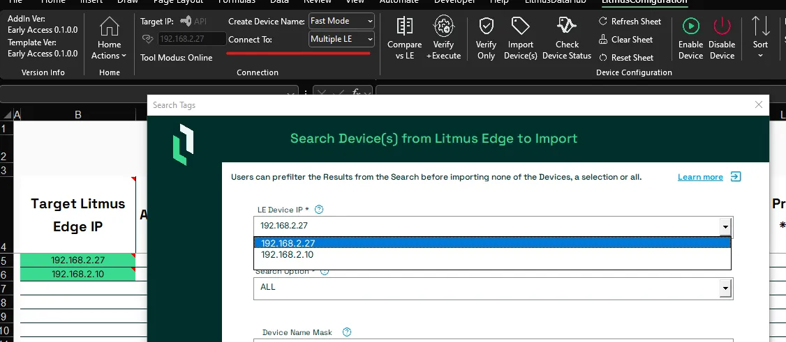The image size is (786, 342).
Task: Select 192.168.2.27 in dropdown list
Action: point(492,243)
